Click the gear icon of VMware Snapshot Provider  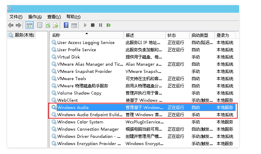coord(54,71)
